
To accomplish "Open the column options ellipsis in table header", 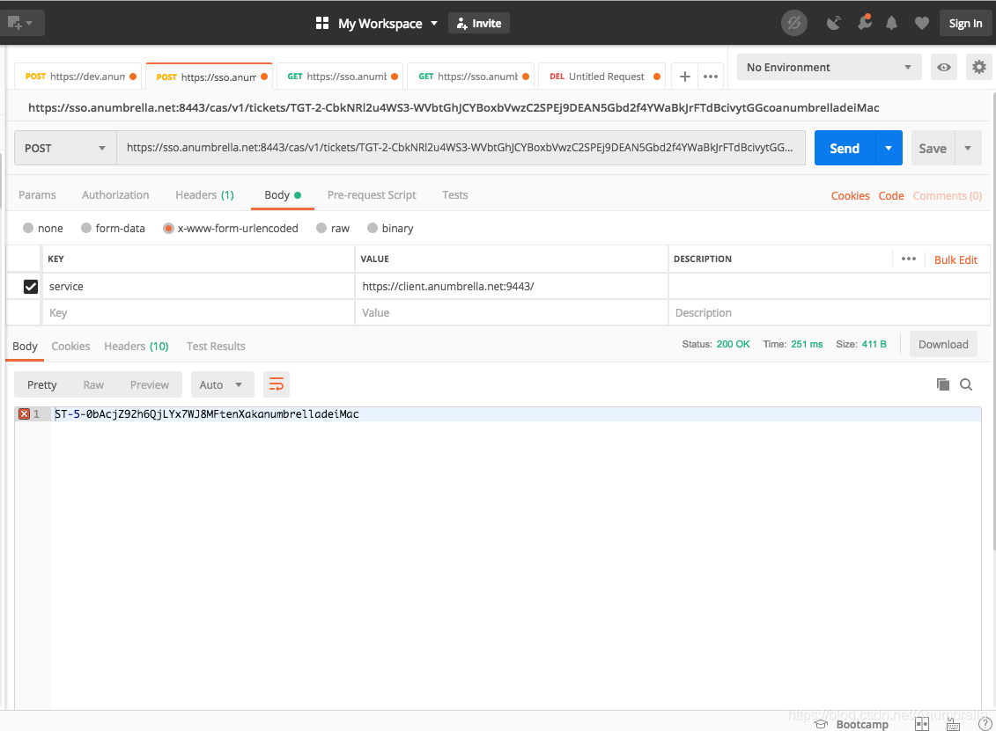I will coord(909,259).
